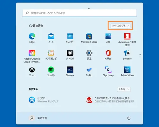This screenshot has width=159, height=127.
Task: Launch the メール mail app
Action: point(51,38)
